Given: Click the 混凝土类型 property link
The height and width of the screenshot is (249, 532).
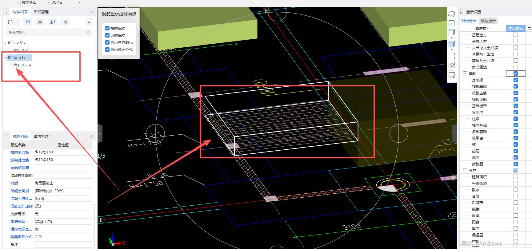Looking at the screenshot, I should pyautogui.click(x=20, y=191).
